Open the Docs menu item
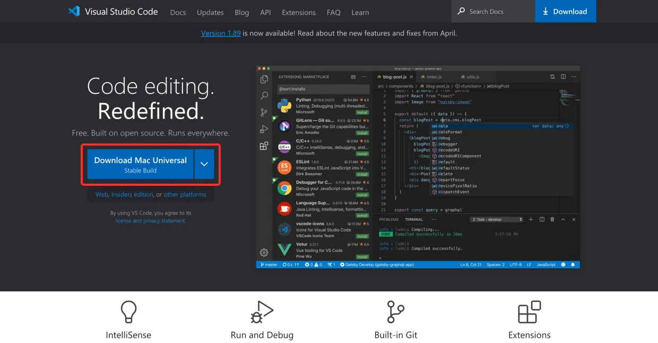This screenshot has height=343, width=658. [x=178, y=12]
